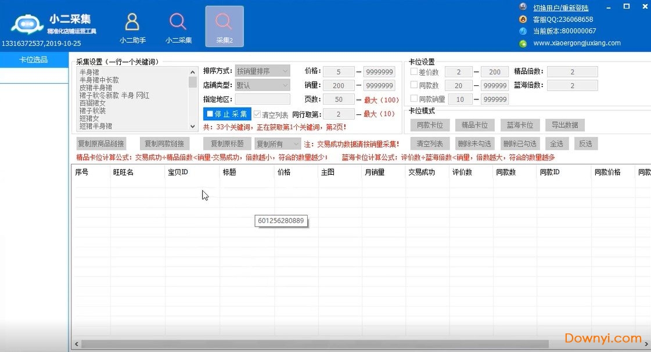Click the QQ customer service icon
Screen dimensions: 651x352
(x=523, y=19)
